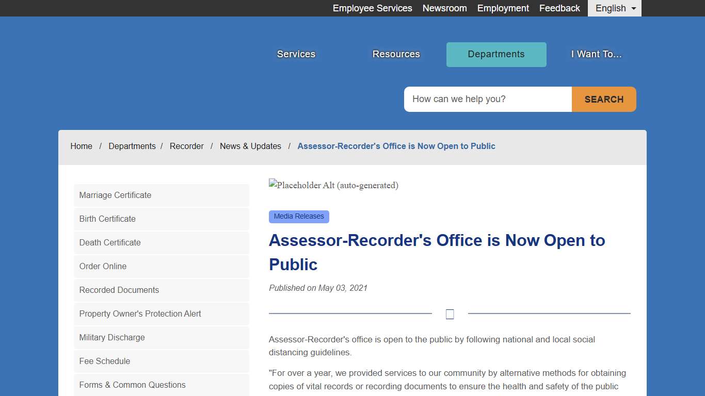The width and height of the screenshot is (705, 396).
Task: Click the Media Releases tag
Action: click(299, 217)
